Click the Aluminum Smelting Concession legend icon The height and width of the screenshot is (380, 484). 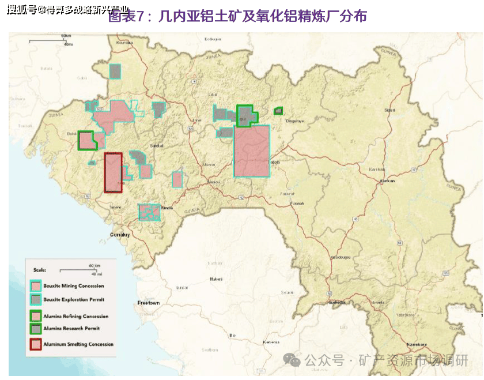pos(36,344)
